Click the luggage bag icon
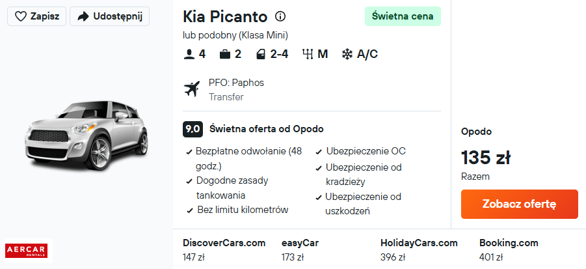 pos(225,54)
